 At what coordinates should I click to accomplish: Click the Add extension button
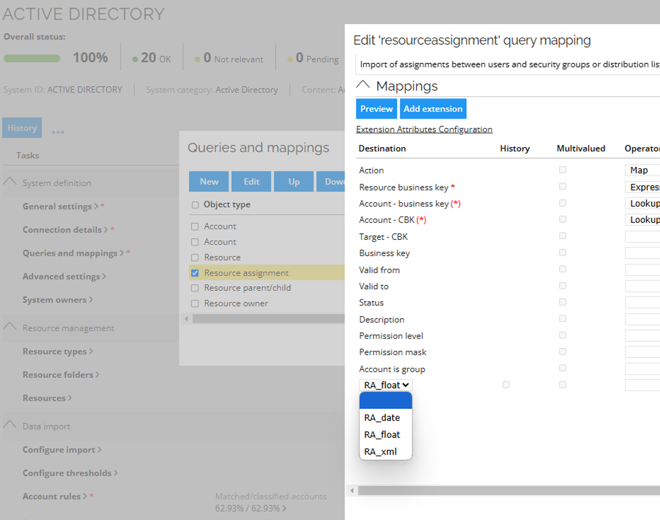[433, 109]
